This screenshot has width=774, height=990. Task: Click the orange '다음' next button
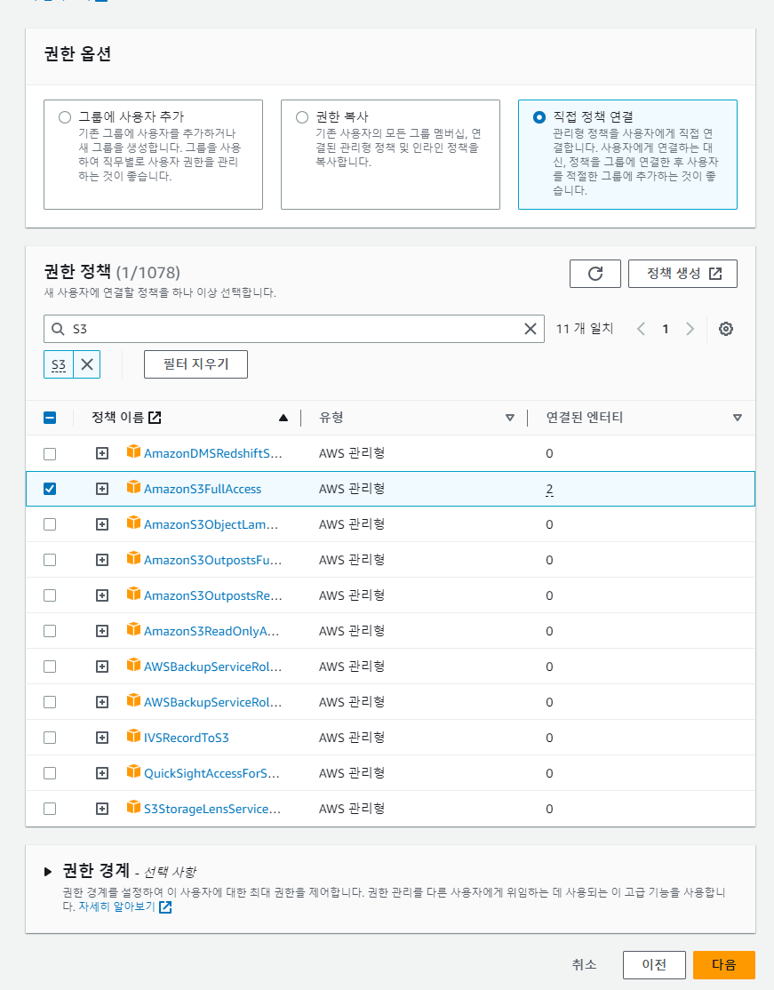[x=723, y=965]
